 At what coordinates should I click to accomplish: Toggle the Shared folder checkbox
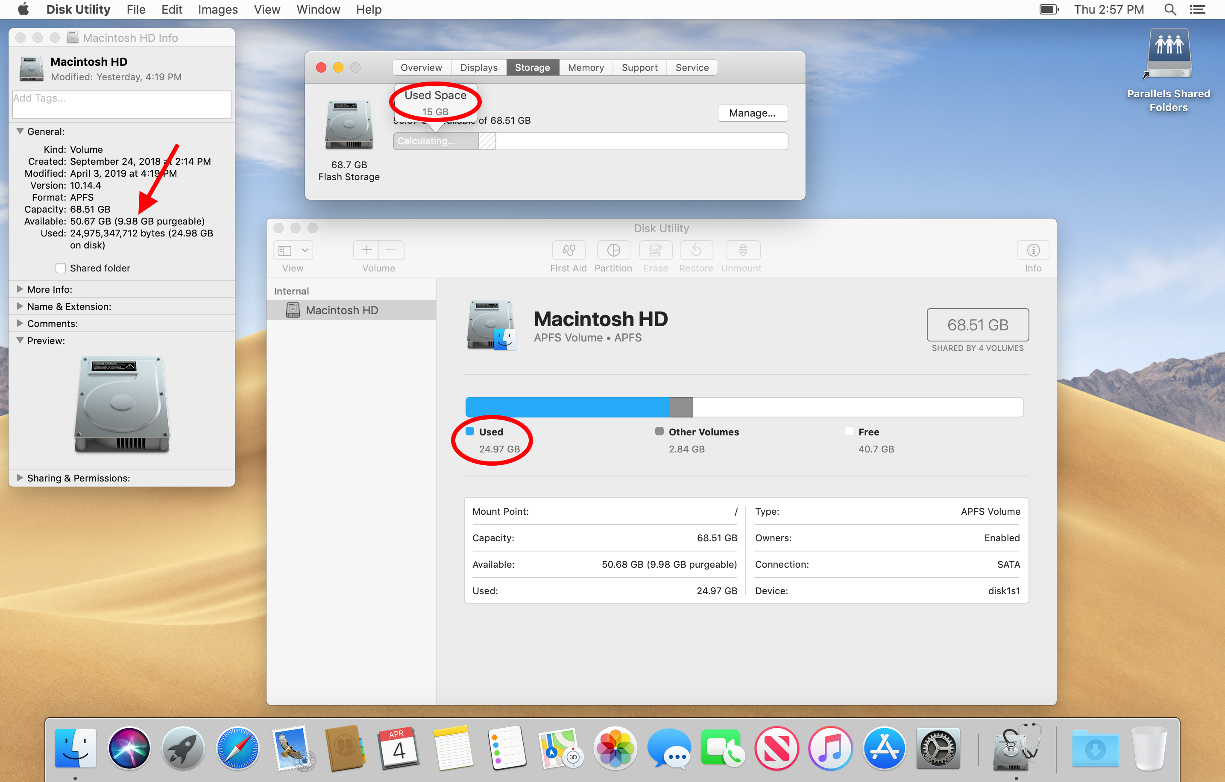pyautogui.click(x=61, y=268)
